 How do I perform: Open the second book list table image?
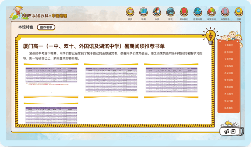(111, 80)
